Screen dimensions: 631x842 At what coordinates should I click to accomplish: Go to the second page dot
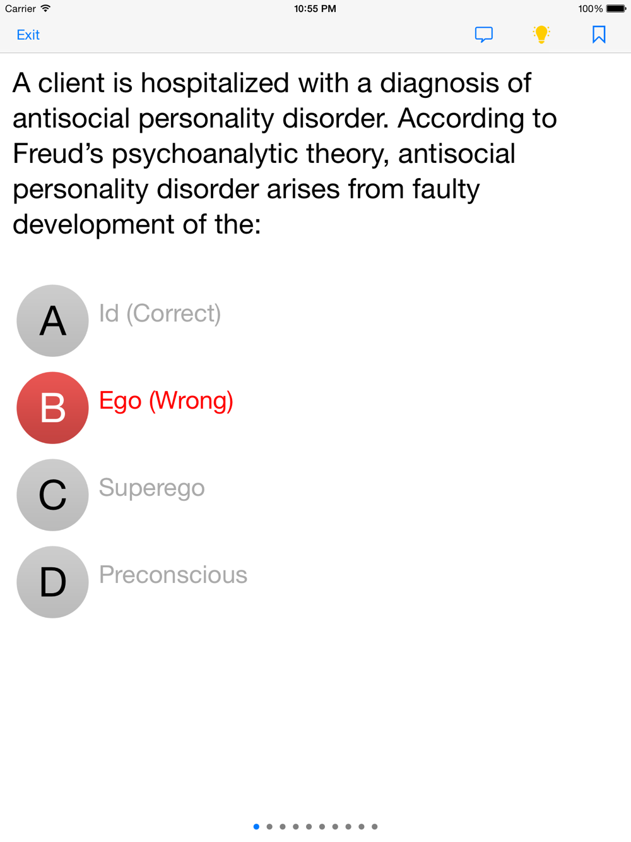tap(269, 826)
